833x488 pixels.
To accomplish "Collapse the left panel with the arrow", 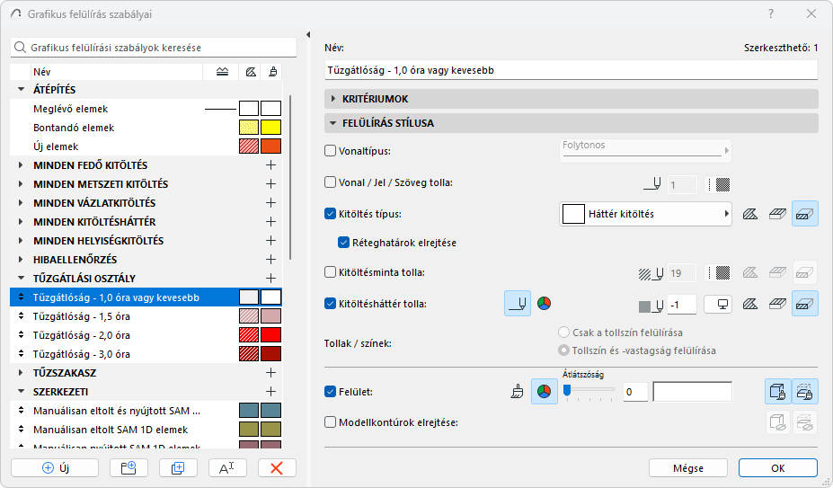I will [x=308, y=34].
